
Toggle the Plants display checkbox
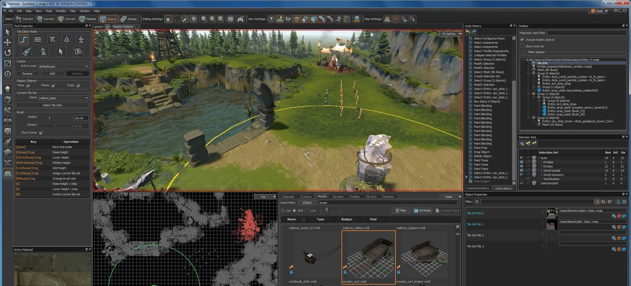pyautogui.click(x=53, y=85)
